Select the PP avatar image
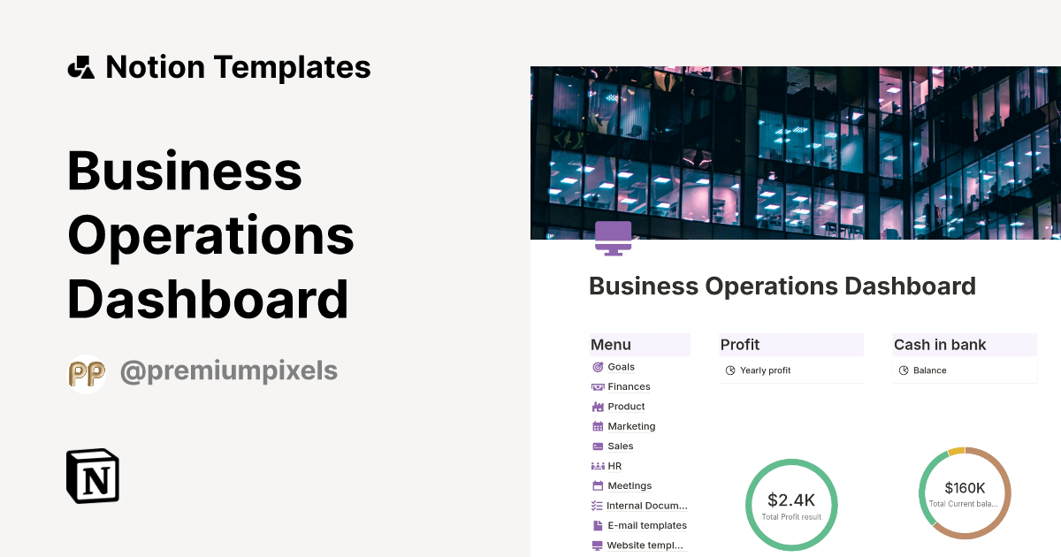This screenshot has height=557, width=1061. pyautogui.click(x=87, y=371)
